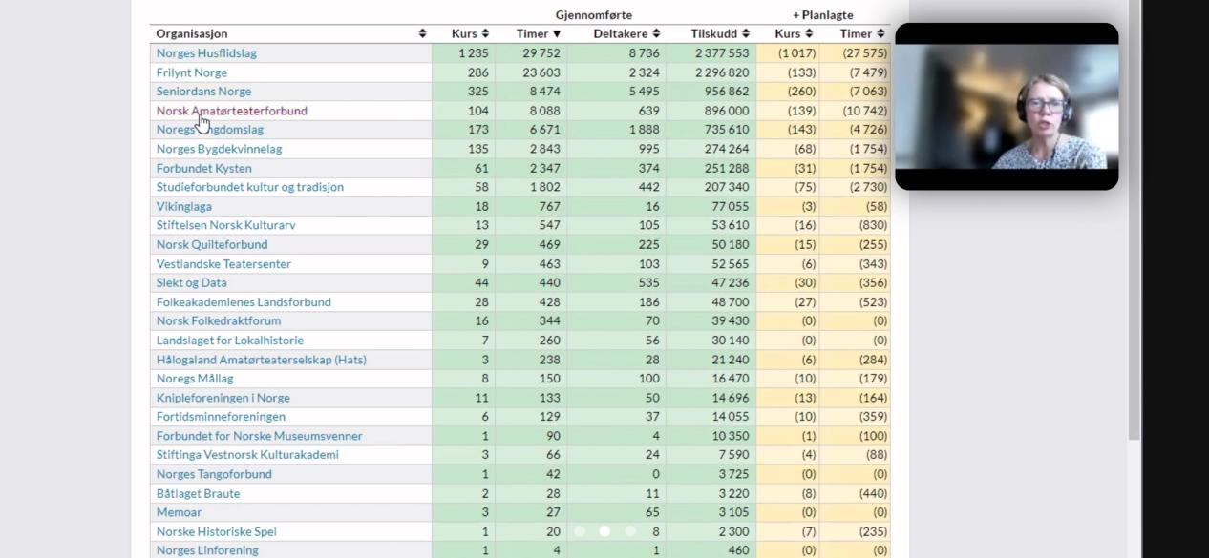Open Norges Tangoforbund link
This screenshot has height=558, width=1209.
(x=214, y=474)
